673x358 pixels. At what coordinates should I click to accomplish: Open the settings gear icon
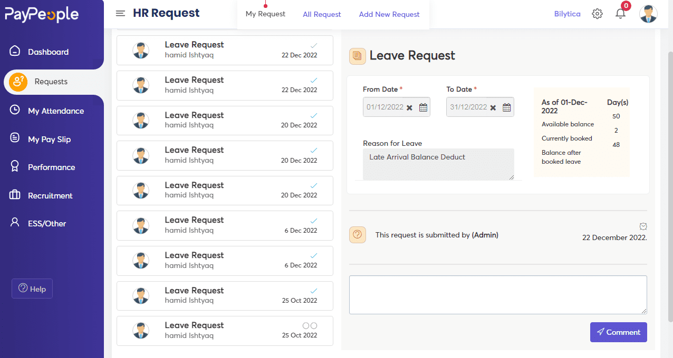(x=597, y=14)
